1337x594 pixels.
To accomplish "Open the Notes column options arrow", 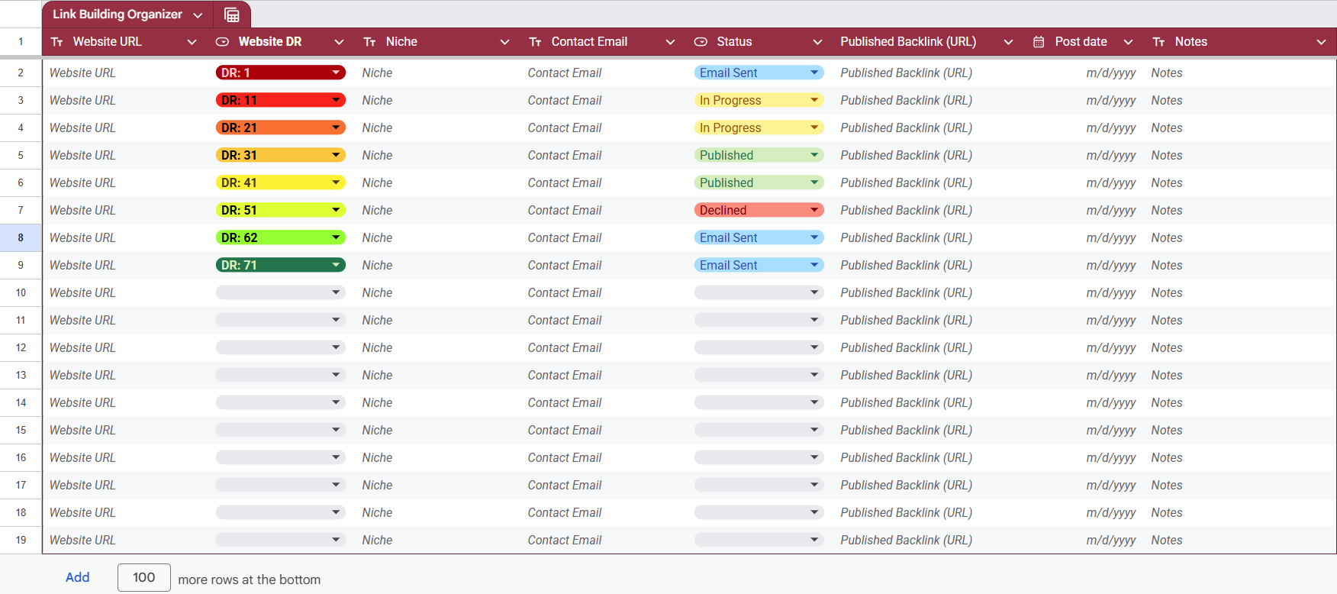I will pyautogui.click(x=1321, y=42).
